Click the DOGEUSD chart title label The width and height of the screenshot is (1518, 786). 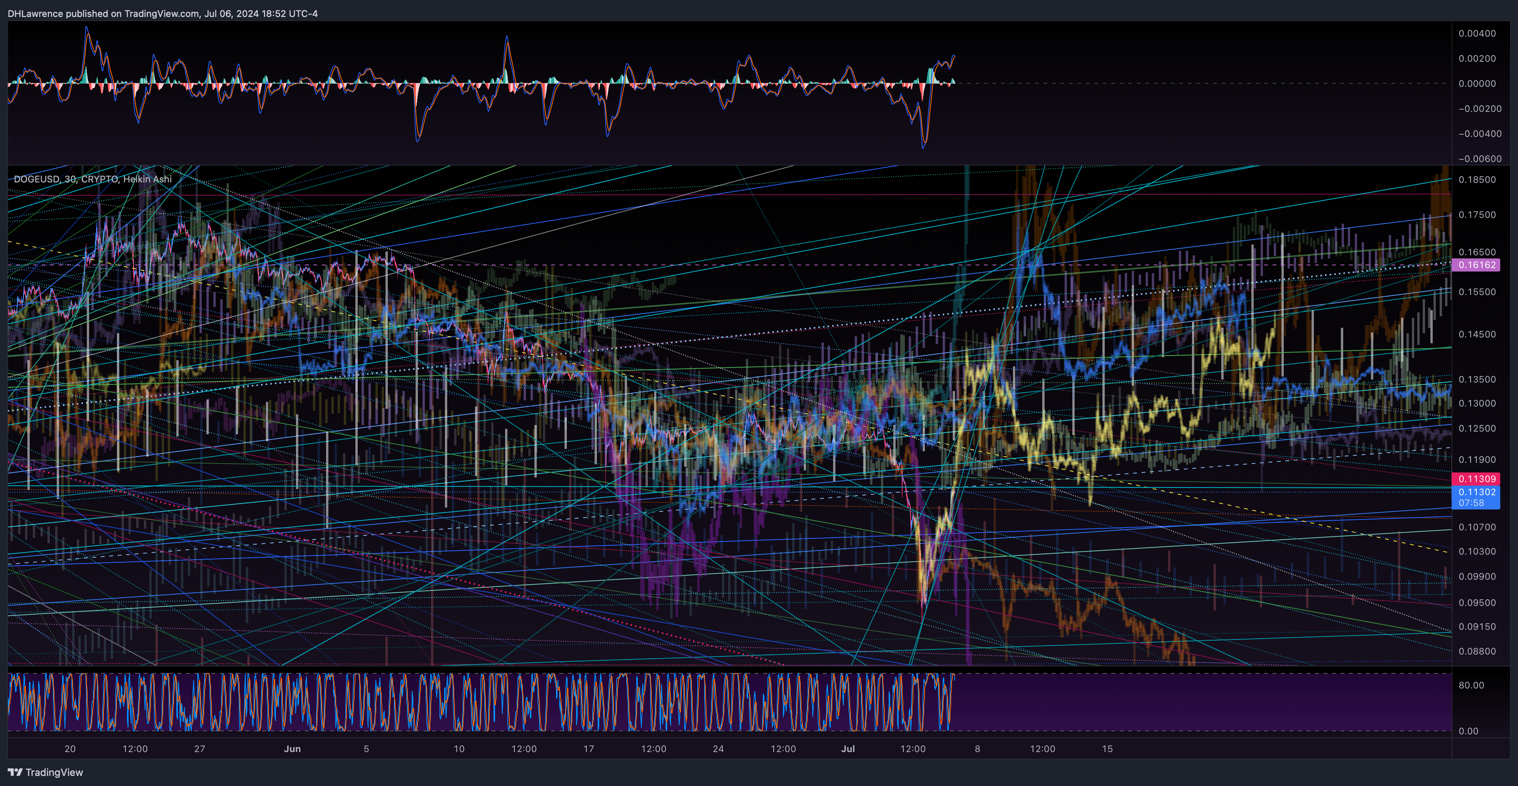[x=93, y=179]
